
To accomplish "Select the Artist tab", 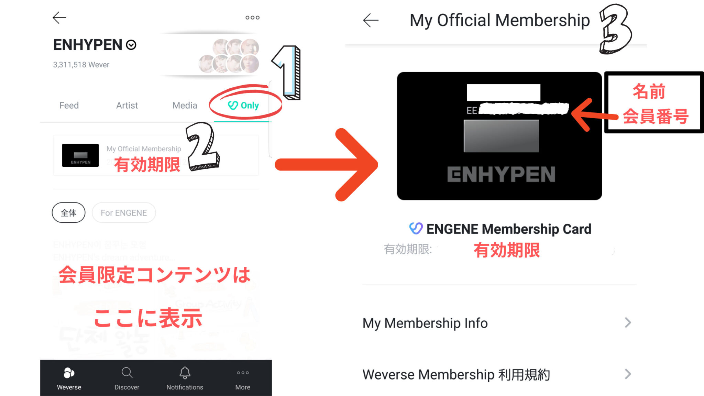I will coord(127,106).
